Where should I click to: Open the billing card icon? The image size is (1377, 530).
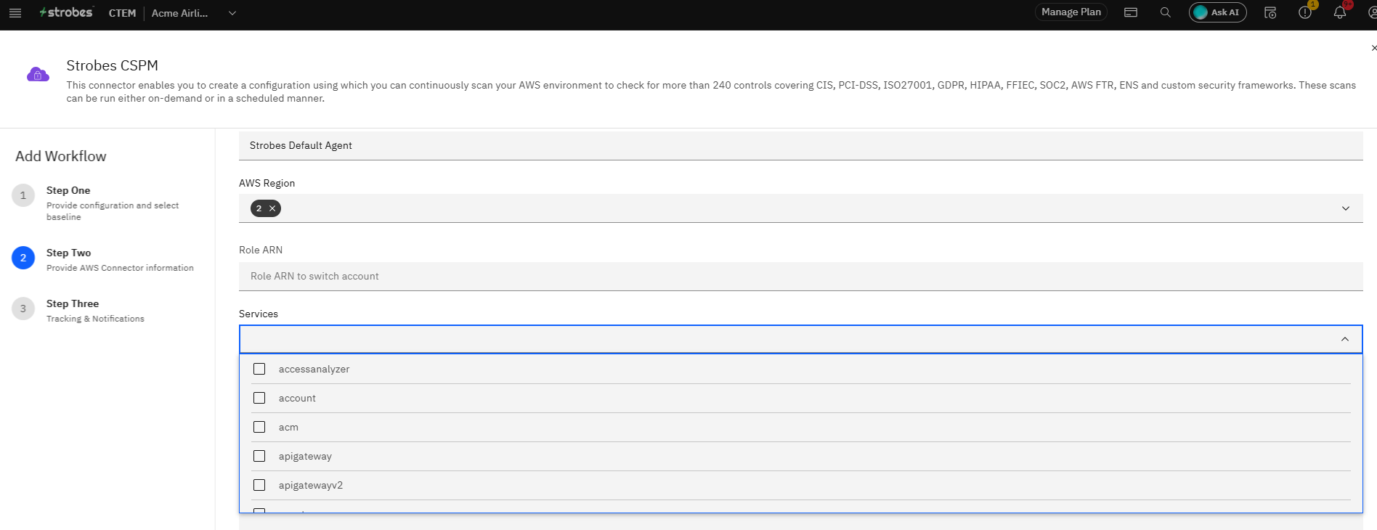pyautogui.click(x=1131, y=12)
